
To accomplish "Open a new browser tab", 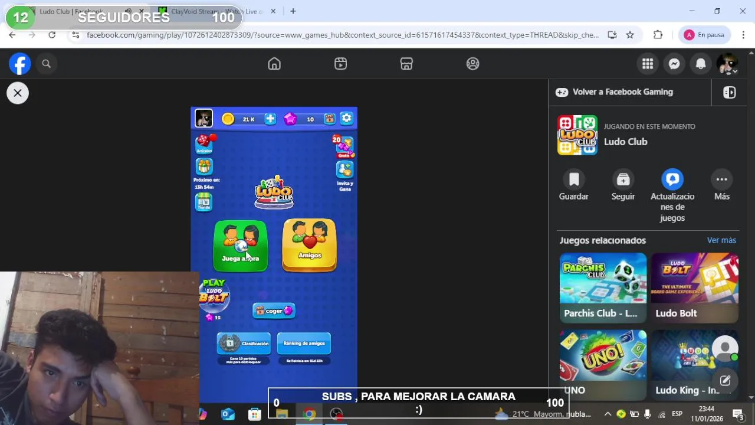I will 293,11.
